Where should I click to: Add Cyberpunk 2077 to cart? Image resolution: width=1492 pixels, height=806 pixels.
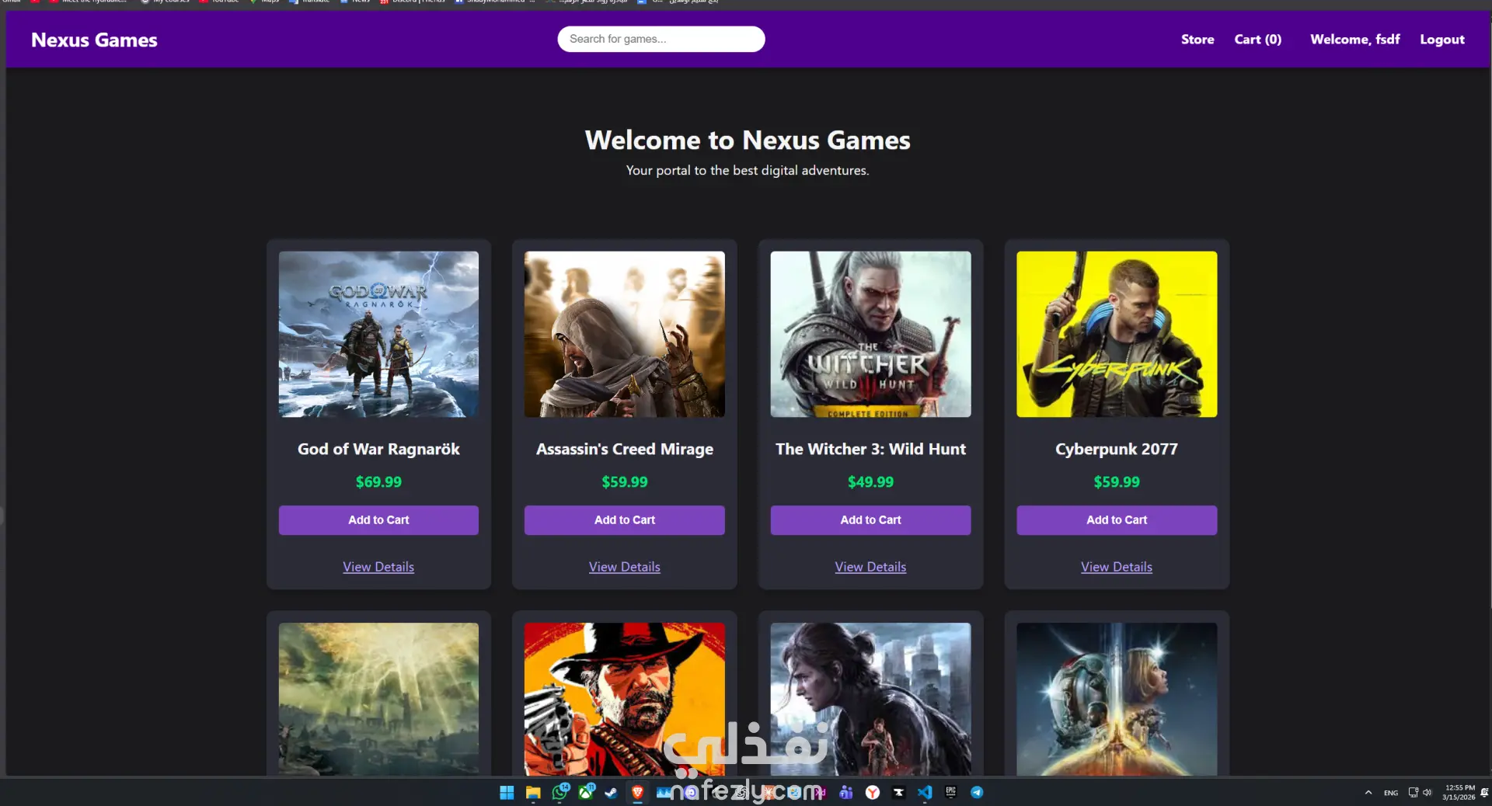pos(1117,520)
